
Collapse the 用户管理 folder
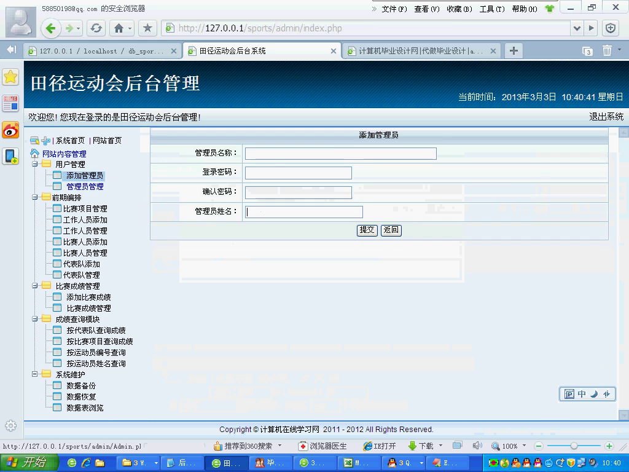35,164
